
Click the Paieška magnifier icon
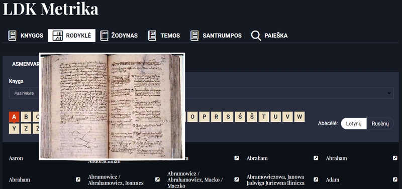(x=256, y=36)
